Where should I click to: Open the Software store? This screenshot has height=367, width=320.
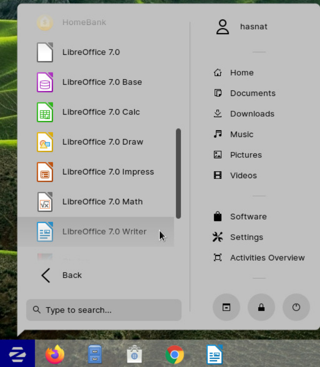click(240, 216)
